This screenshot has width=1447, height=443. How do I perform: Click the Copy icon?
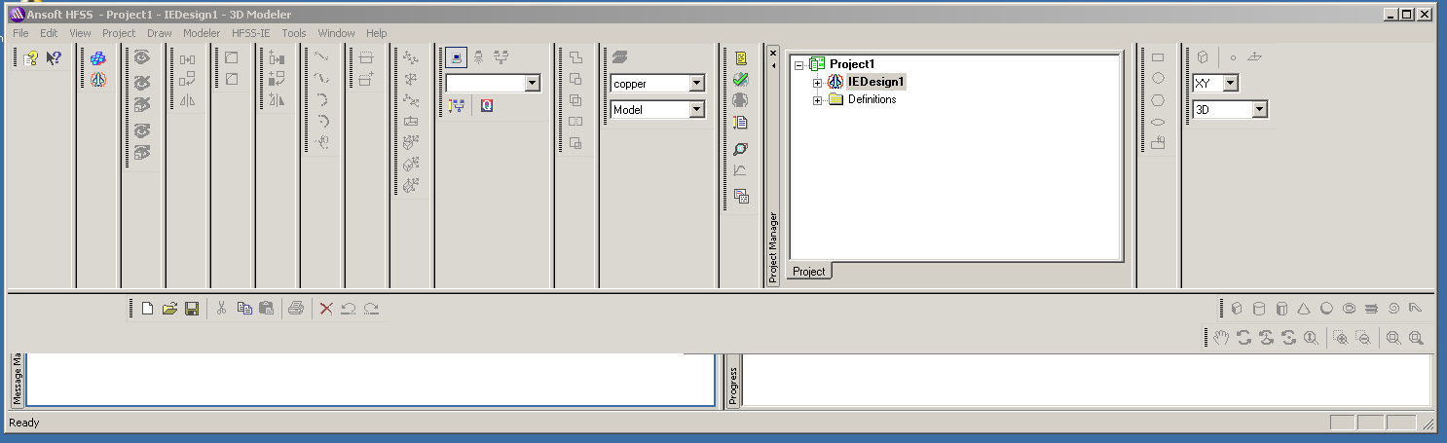coord(244,309)
